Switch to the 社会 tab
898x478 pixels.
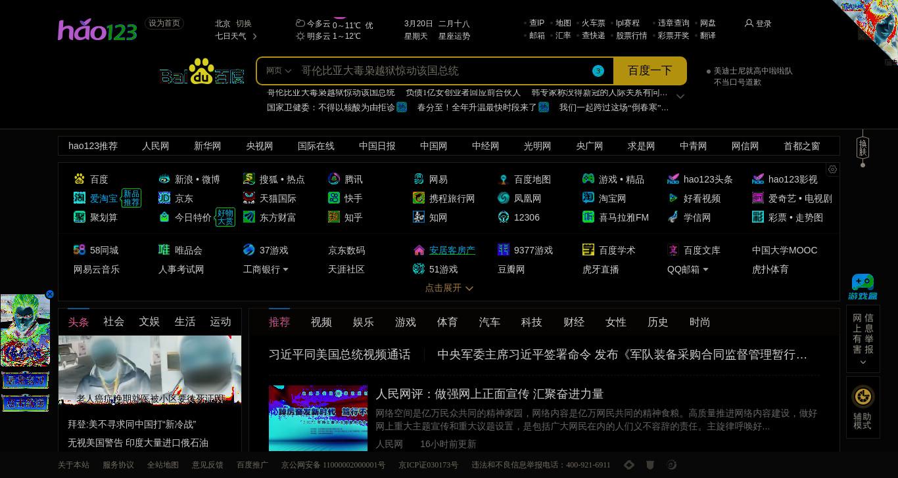coord(114,322)
